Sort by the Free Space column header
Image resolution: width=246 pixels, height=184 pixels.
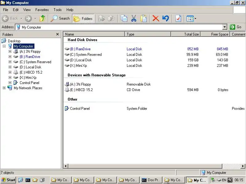[215, 34]
